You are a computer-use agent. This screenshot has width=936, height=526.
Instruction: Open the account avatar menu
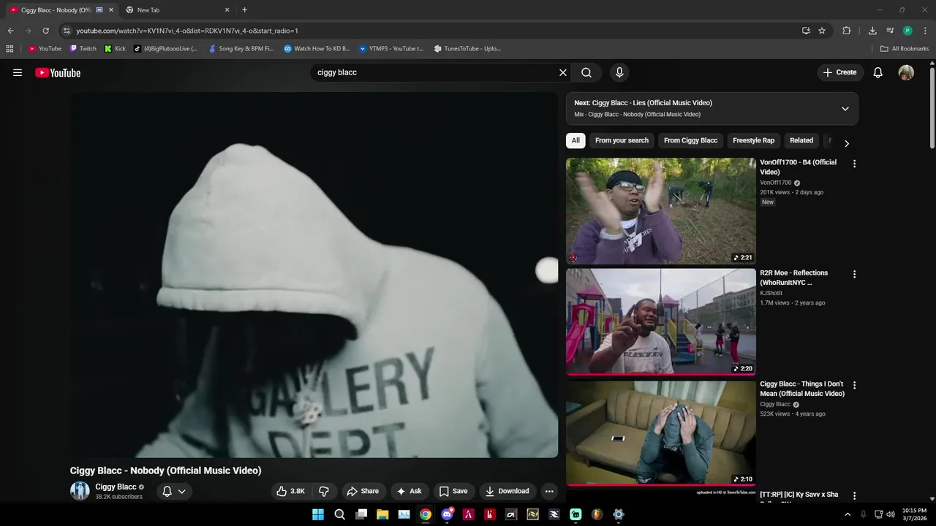(906, 72)
